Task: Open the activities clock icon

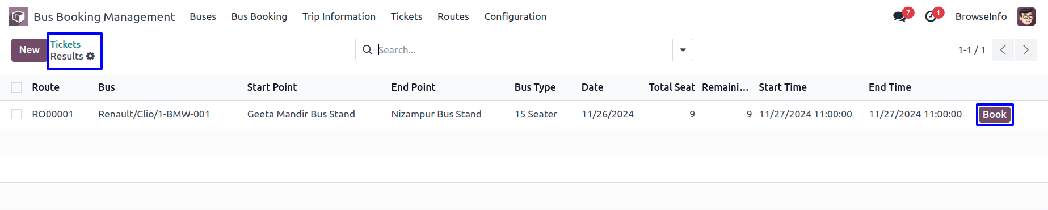Action: [x=931, y=16]
